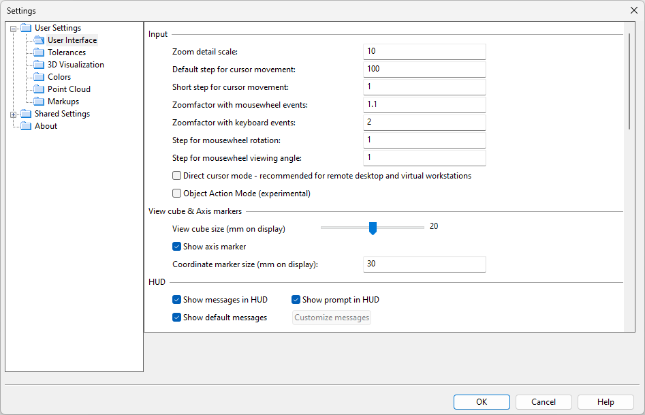Collapse the User Settings tree node

[13, 29]
